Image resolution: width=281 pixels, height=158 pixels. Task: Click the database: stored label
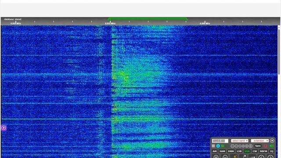tap(13, 19)
